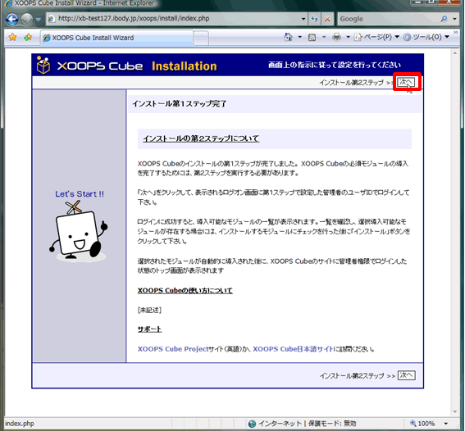Click the bottom 次へ button

pos(406,375)
